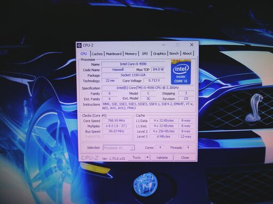
Task: Expand the Processor #1 selection combo box
Action: coord(119,148)
